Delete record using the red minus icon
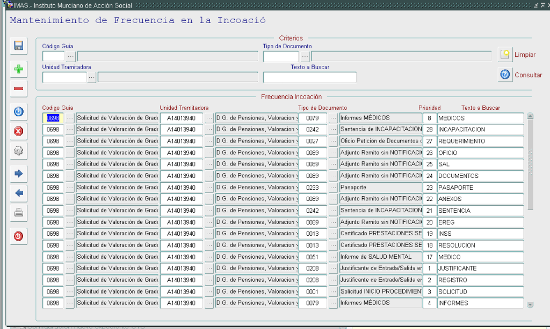Viewport: 550px width, 329px height. (x=18, y=88)
